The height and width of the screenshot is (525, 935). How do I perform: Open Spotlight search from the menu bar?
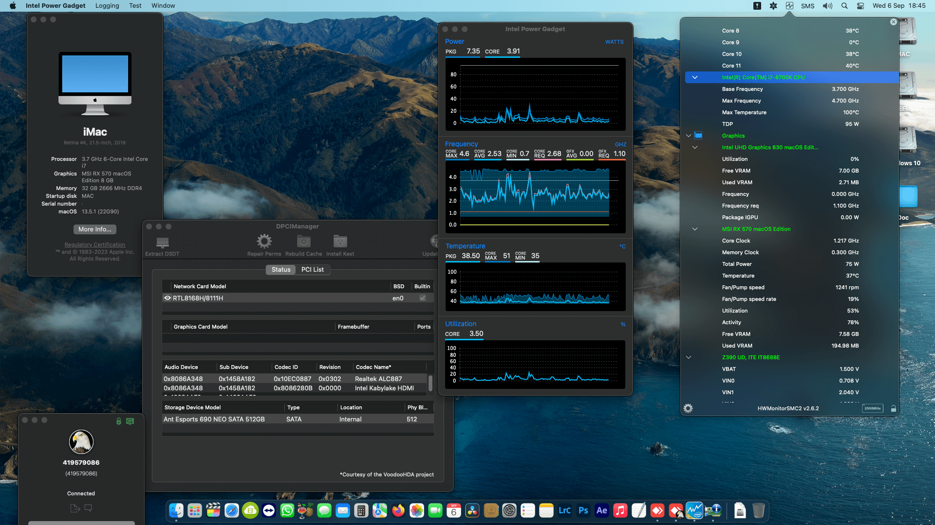coord(844,5)
